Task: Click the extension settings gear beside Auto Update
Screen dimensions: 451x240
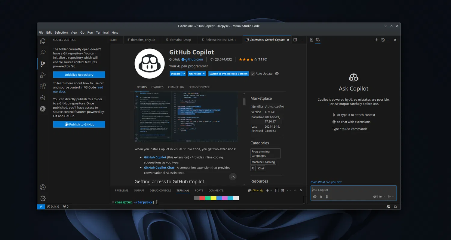Action: (277, 74)
